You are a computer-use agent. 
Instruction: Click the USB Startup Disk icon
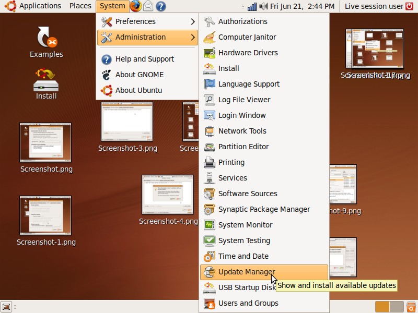point(210,288)
